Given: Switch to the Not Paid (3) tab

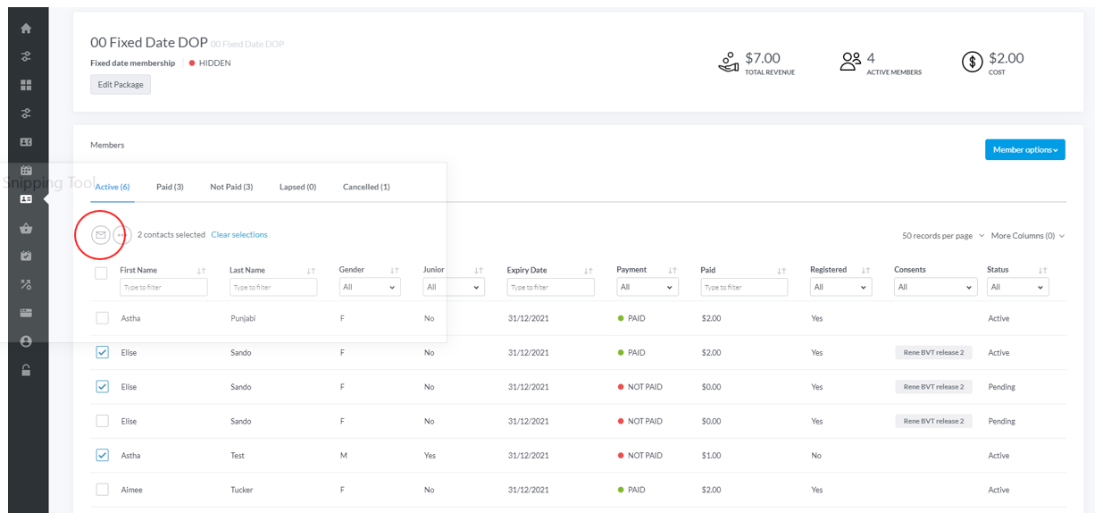Looking at the screenshot, I should click(x=231, y=188).
